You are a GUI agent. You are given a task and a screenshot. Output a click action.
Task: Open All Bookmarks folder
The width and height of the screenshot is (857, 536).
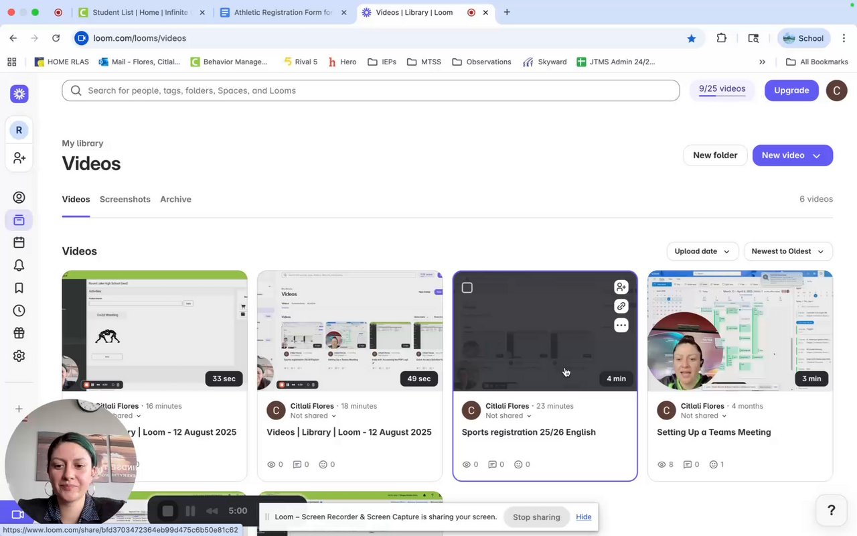point(817,62)
